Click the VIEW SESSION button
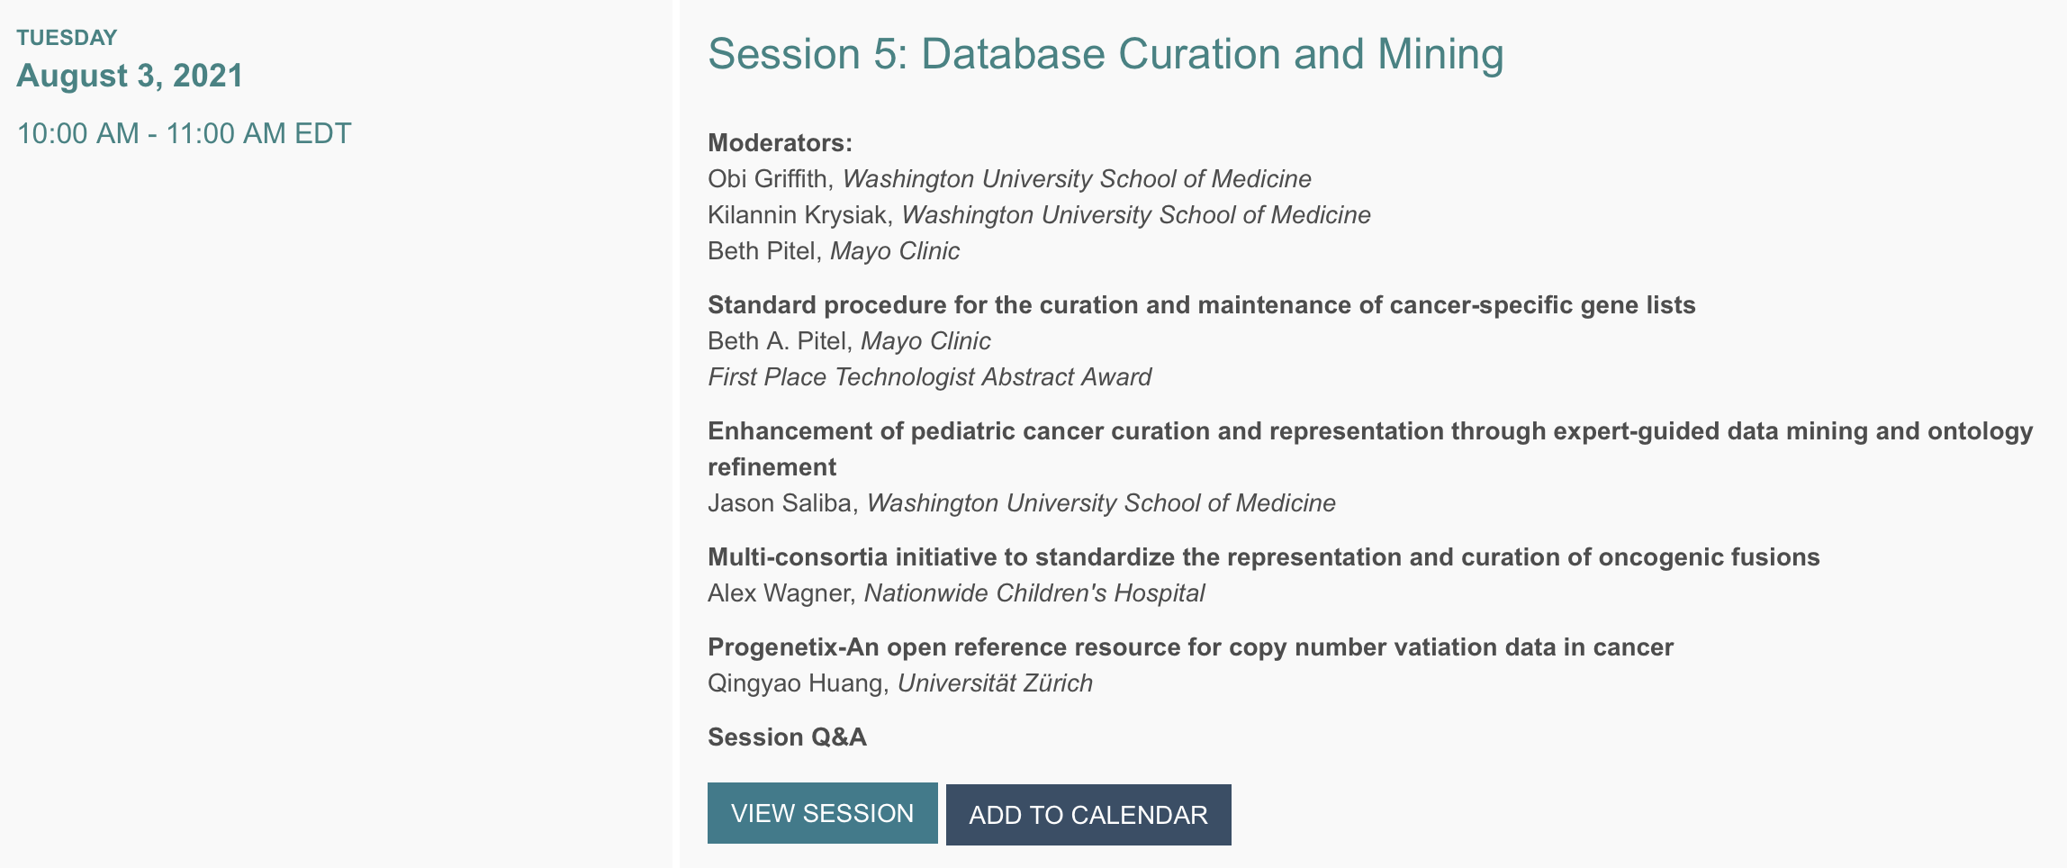 point(822,813)
